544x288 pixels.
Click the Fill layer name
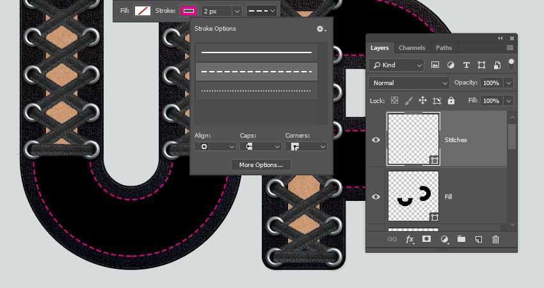(x=448, y=196)
